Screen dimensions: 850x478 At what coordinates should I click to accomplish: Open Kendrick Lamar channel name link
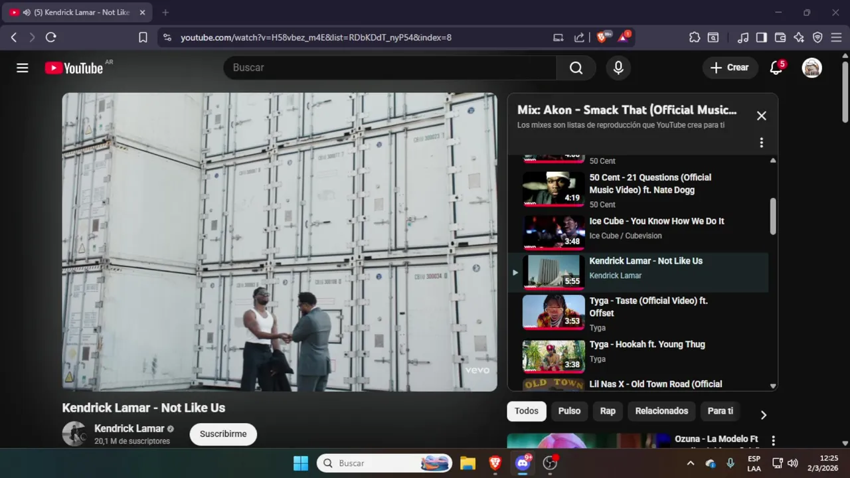click(129, 429)
